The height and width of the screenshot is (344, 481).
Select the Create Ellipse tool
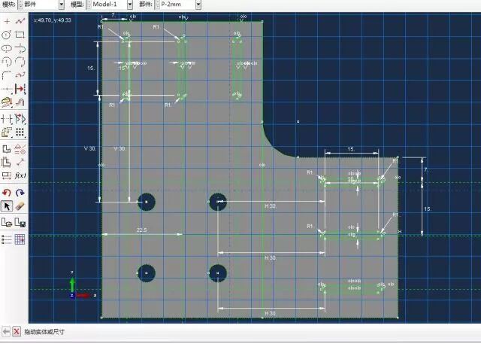[7, 48]
